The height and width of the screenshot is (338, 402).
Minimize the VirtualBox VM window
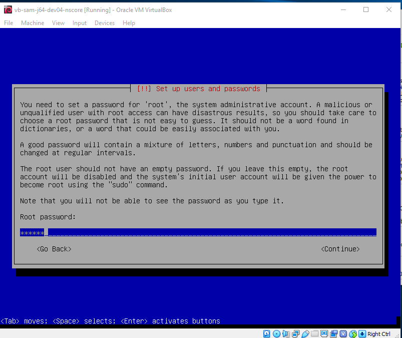(343, 10)
